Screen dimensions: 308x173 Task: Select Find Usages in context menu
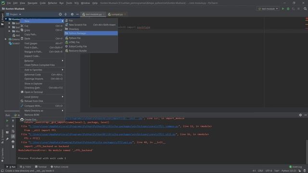(42, 43)
